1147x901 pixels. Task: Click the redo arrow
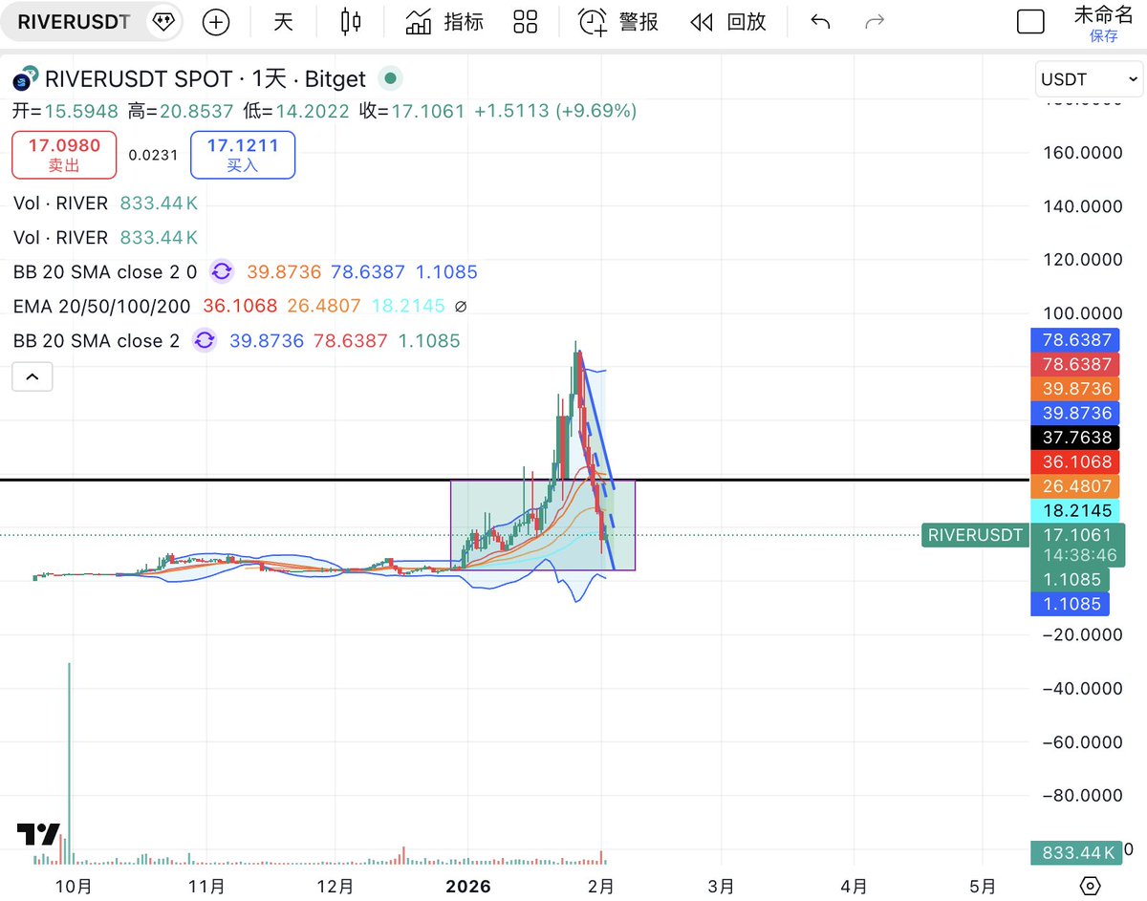click(874, 22)
